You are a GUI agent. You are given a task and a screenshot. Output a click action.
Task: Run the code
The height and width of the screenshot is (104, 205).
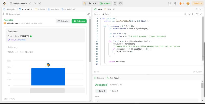point(93,4)
